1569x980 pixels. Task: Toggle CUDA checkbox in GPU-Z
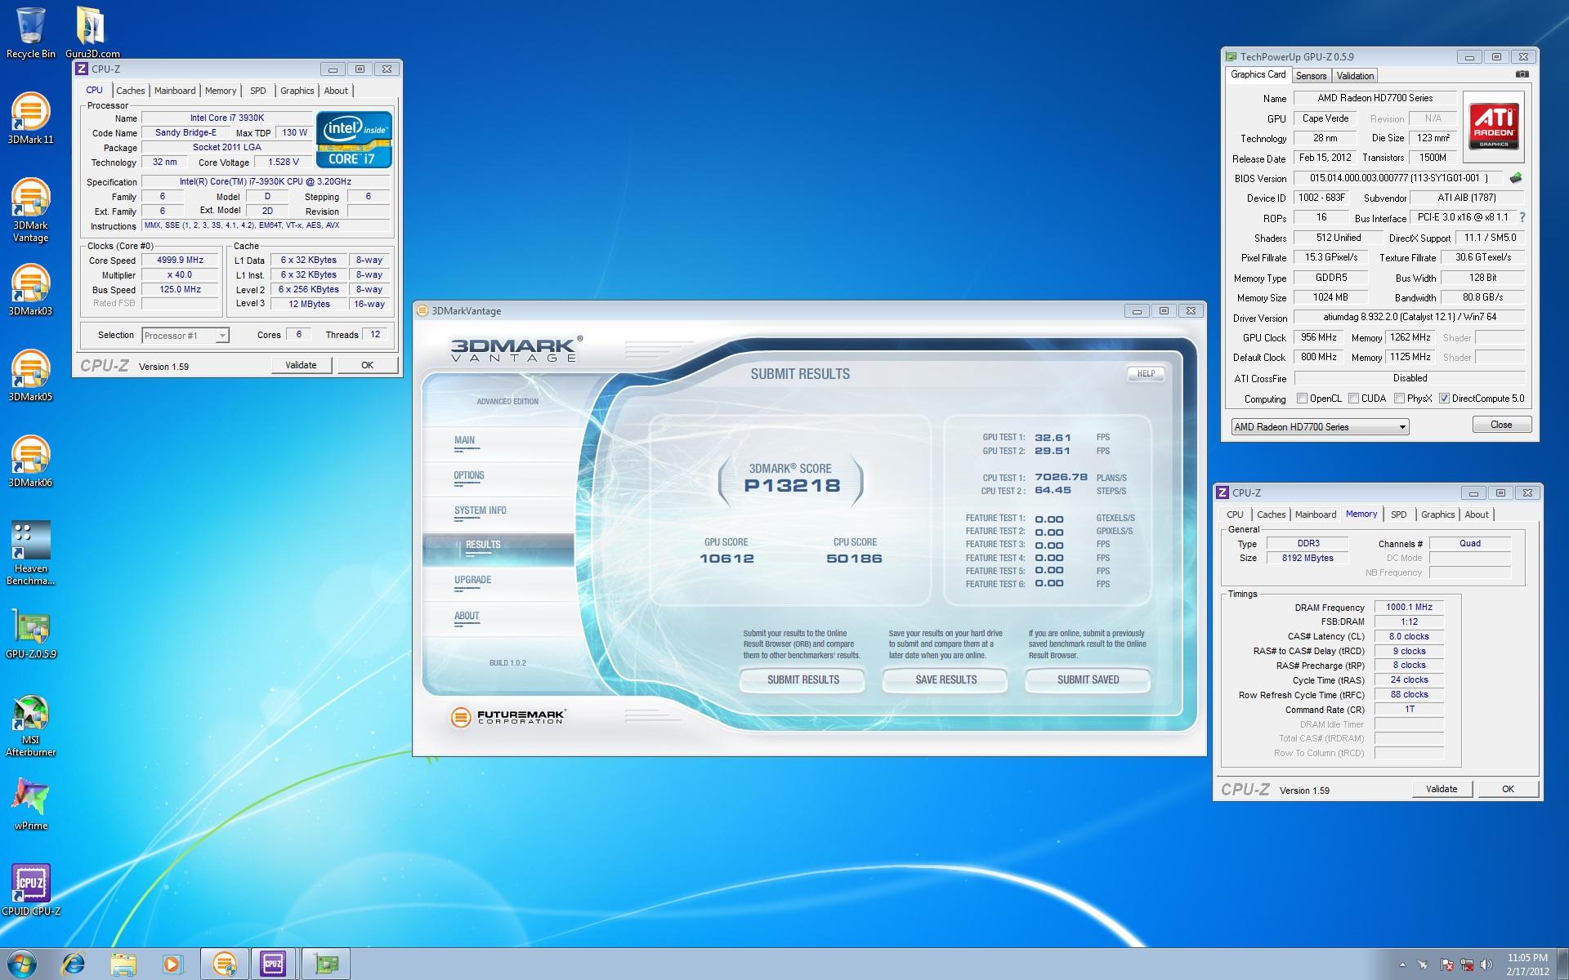point(1354,399)
